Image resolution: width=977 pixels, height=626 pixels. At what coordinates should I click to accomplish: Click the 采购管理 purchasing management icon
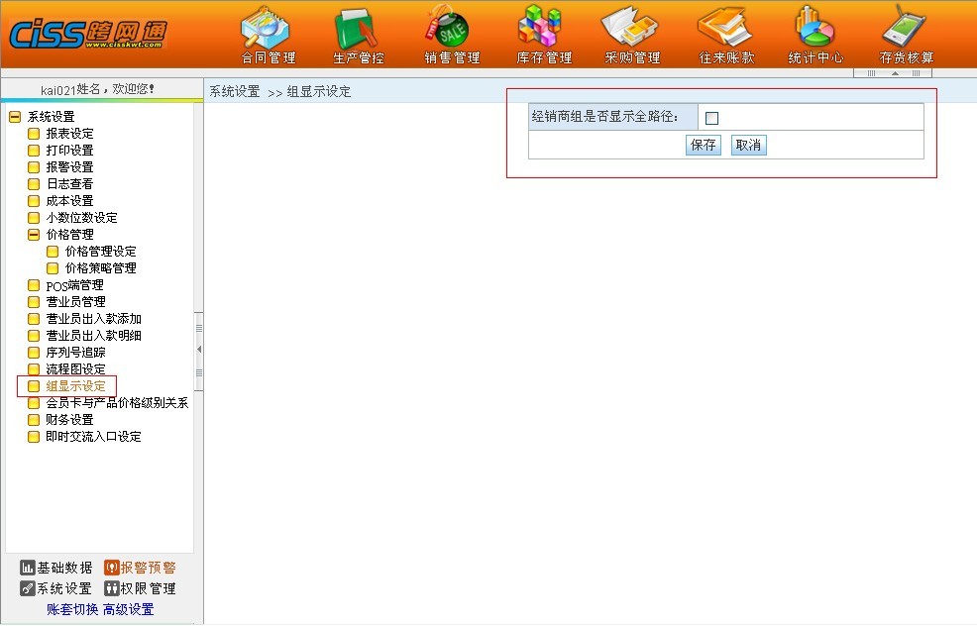[x=632, y=33]
